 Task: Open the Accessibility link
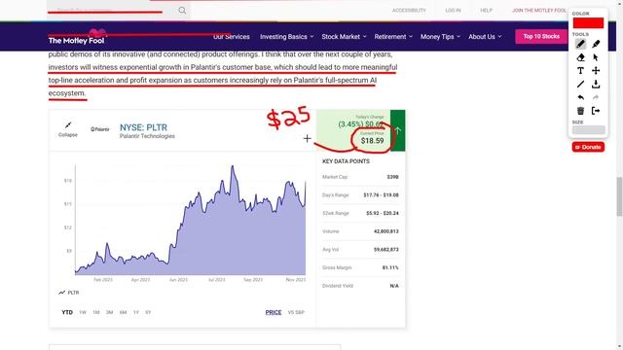point(409,11)
